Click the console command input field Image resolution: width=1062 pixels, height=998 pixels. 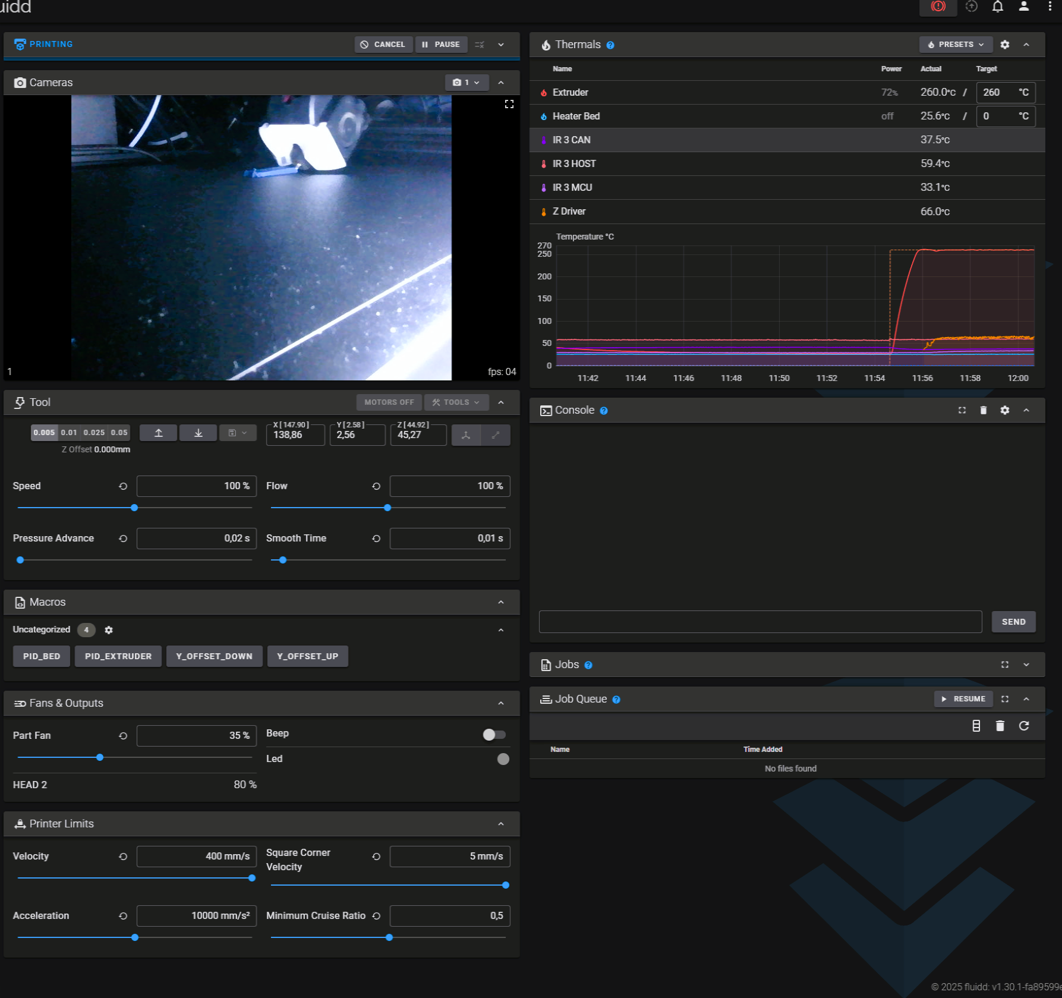click(760, 622)
